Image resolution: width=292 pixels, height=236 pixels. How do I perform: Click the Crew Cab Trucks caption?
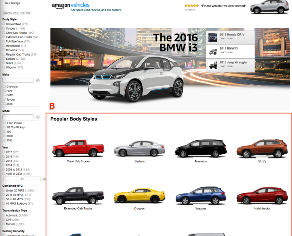(x=78, y=161)
